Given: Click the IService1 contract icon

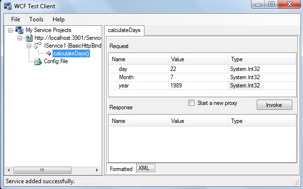Looking at the screenshot, I should [x=37, y=46].
